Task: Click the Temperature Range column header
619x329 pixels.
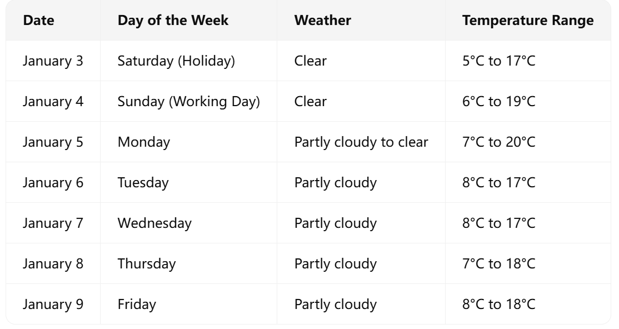Action: (527, 21)
